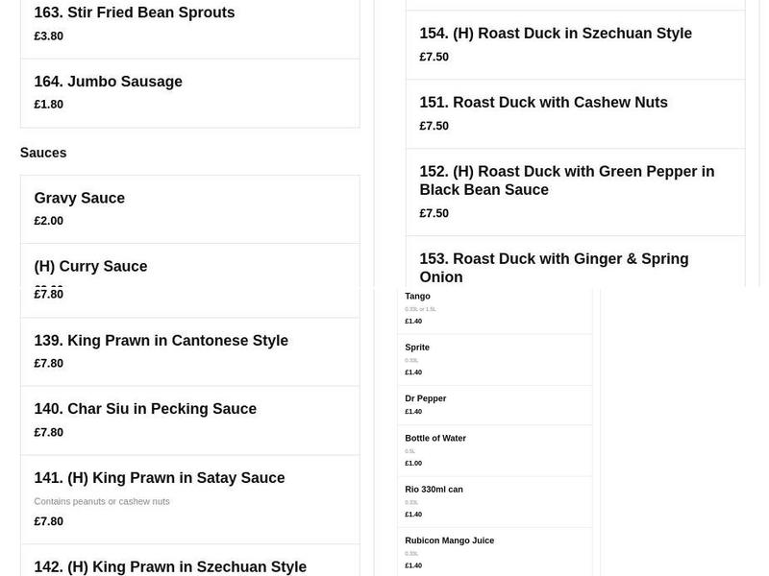The width and height of the screenshot is (769, 576).
Task: Select 151. Roast Duck with Cashew Nuts
Action: [543, 104]
